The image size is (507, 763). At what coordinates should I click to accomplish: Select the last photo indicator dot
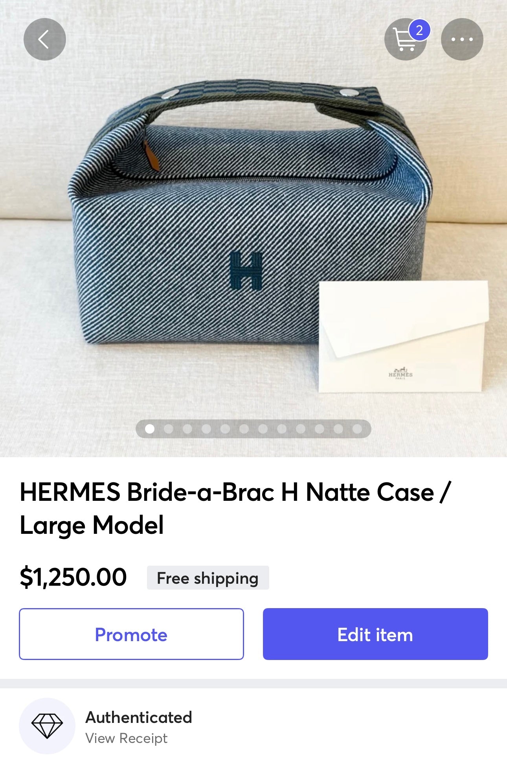[x=357, y=429]
